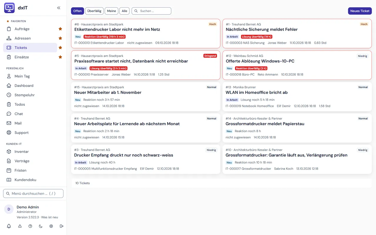Click the dxIT logo icon
This screenshot has height=235, width=376.
[x=9, y=8]
